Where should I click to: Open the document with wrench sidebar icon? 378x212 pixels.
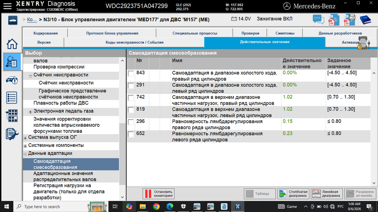pos(12,134)
